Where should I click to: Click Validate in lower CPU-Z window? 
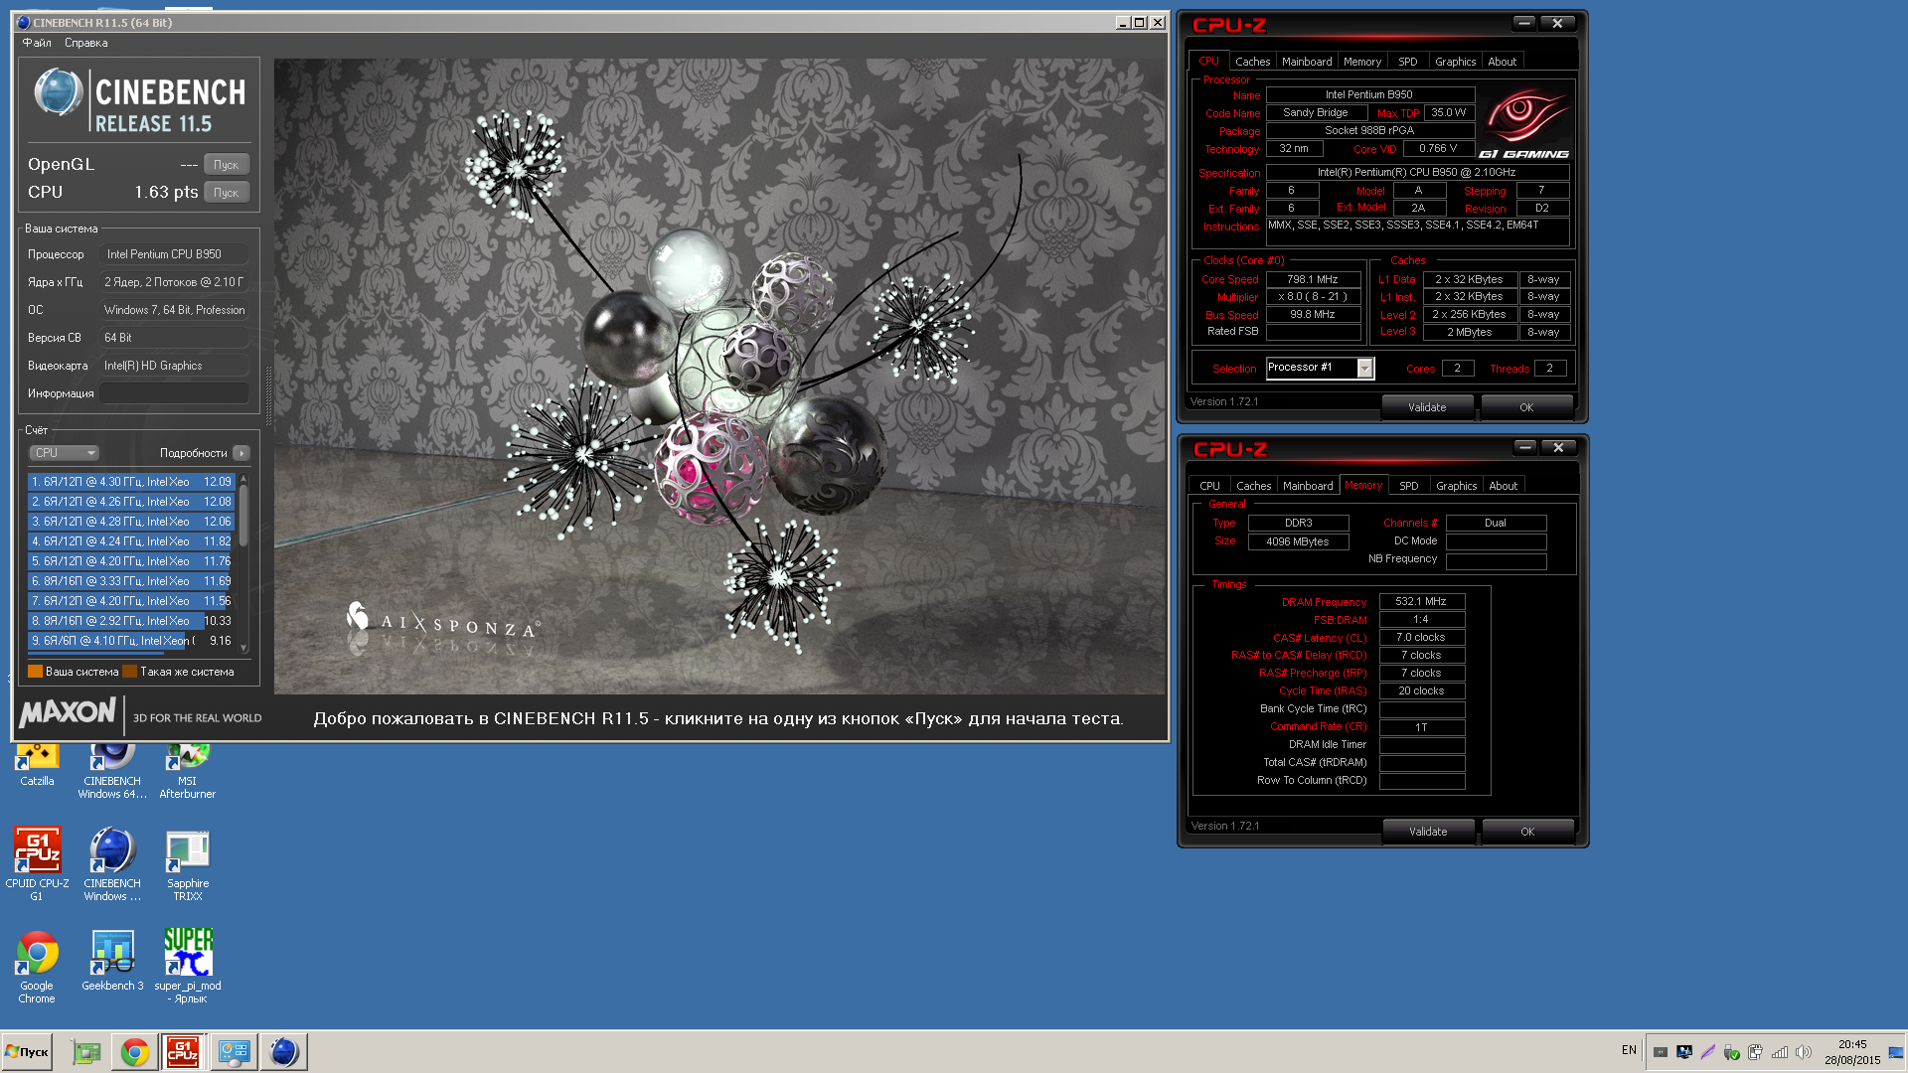[1428, 832]
